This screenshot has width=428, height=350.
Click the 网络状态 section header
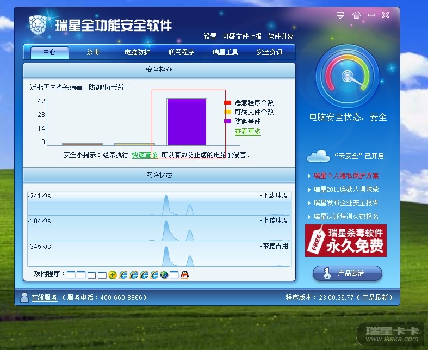159,175
